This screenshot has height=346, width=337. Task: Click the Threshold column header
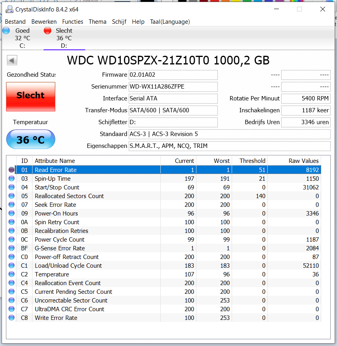click(x=250, y=161)
